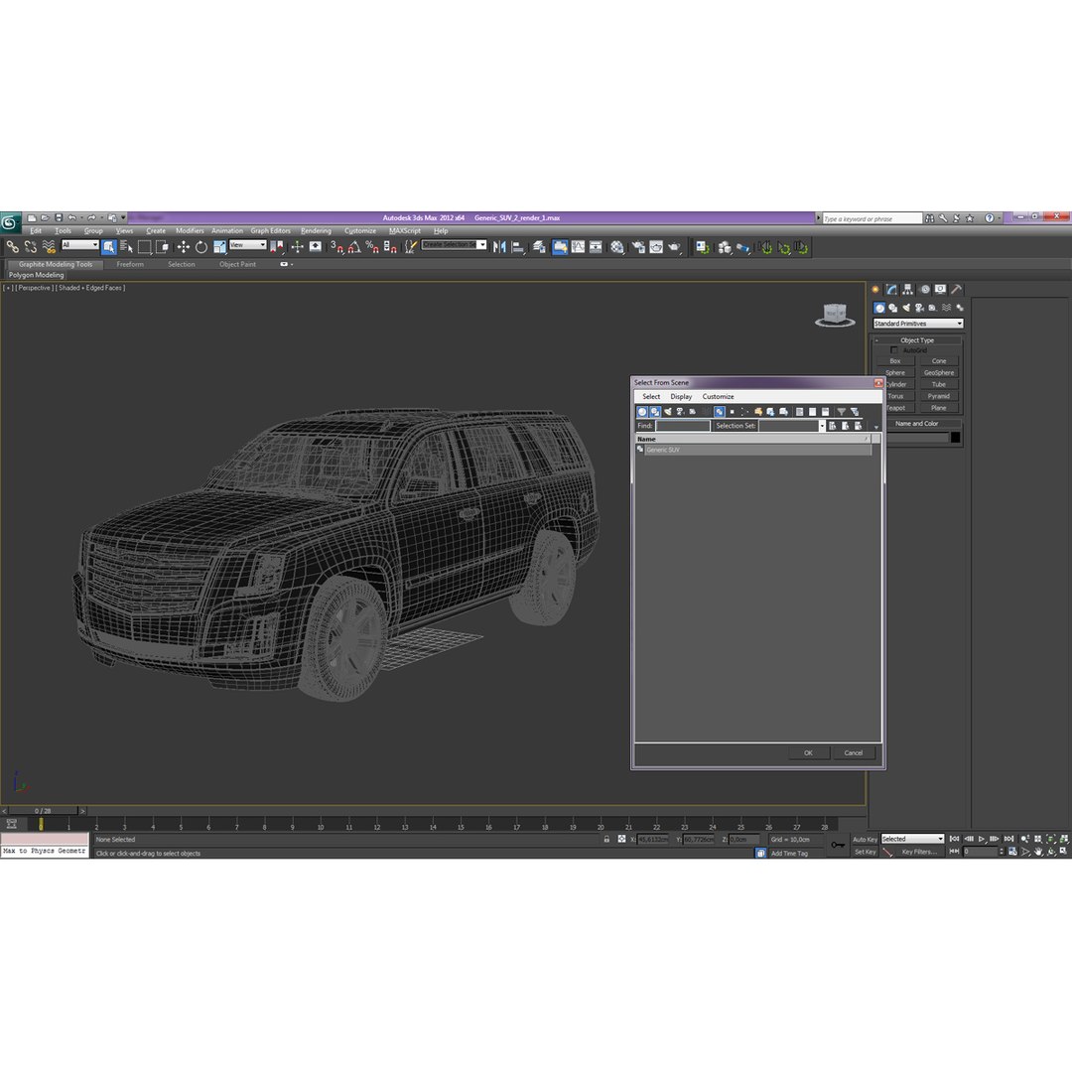
Task: Select the Lights category in Create panel
Action: (x=906, y=308)
